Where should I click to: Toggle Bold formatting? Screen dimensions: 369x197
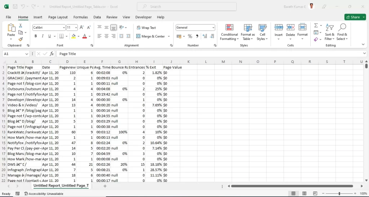point(36,36)
